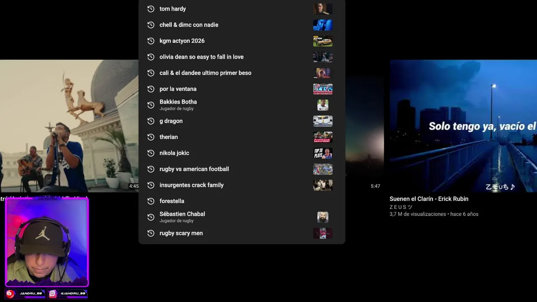Select 'g dragon' search suggestion

click(x=242, y=121)
